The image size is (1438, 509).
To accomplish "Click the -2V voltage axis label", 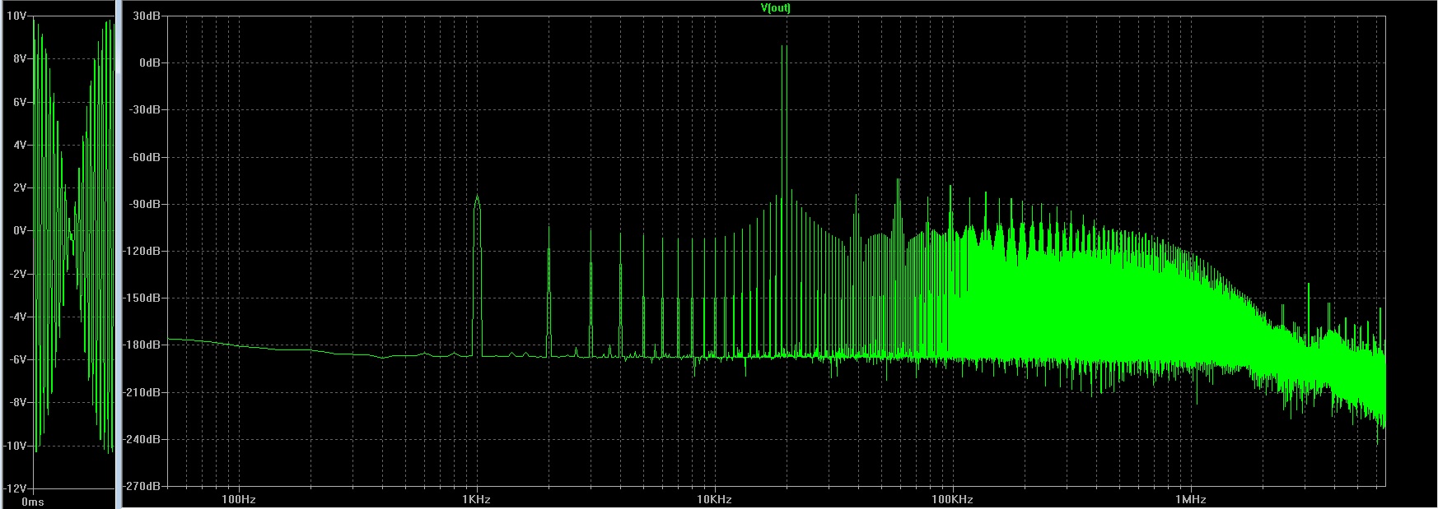I will pos(18,274).
